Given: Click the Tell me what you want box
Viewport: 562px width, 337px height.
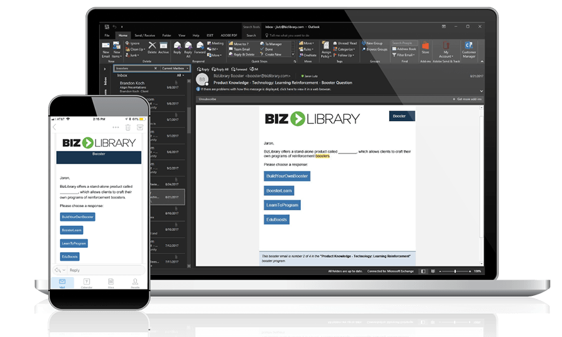Looking at the screenshot, I should pos(287,36).
